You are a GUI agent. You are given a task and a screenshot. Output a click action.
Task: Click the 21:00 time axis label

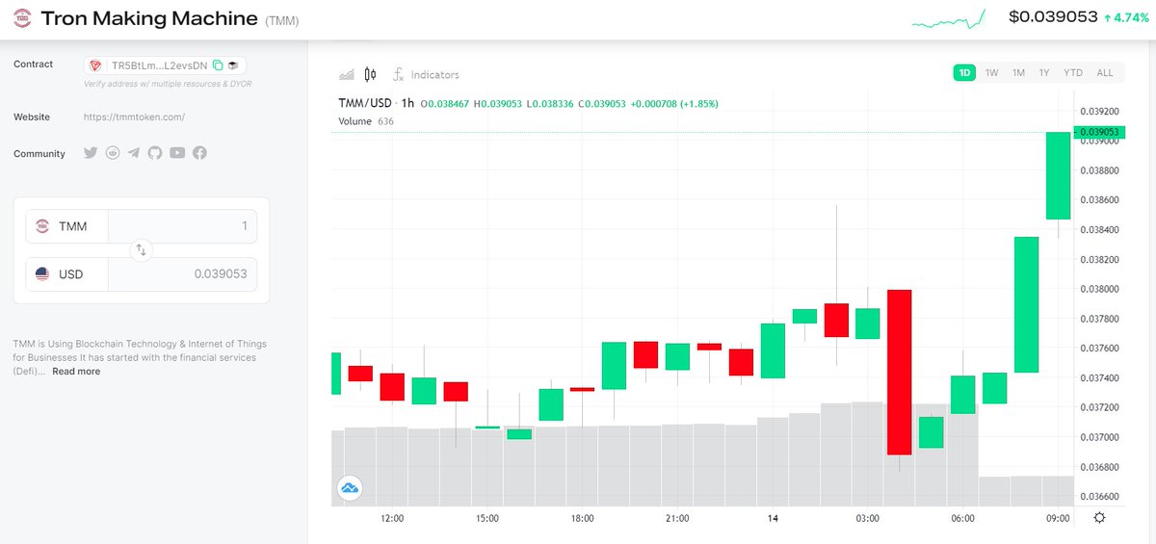click(x=677, y=518)
